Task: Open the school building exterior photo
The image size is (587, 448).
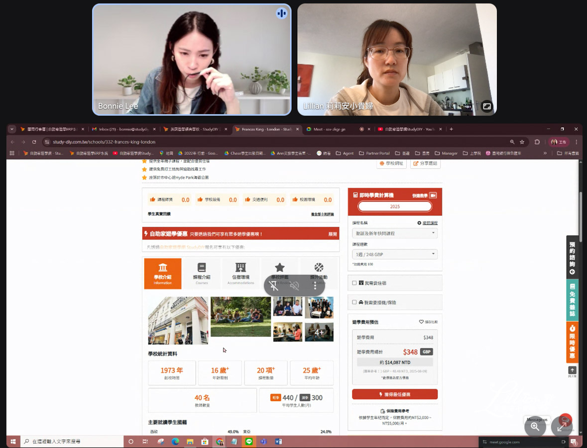Action: pos(178,321)
